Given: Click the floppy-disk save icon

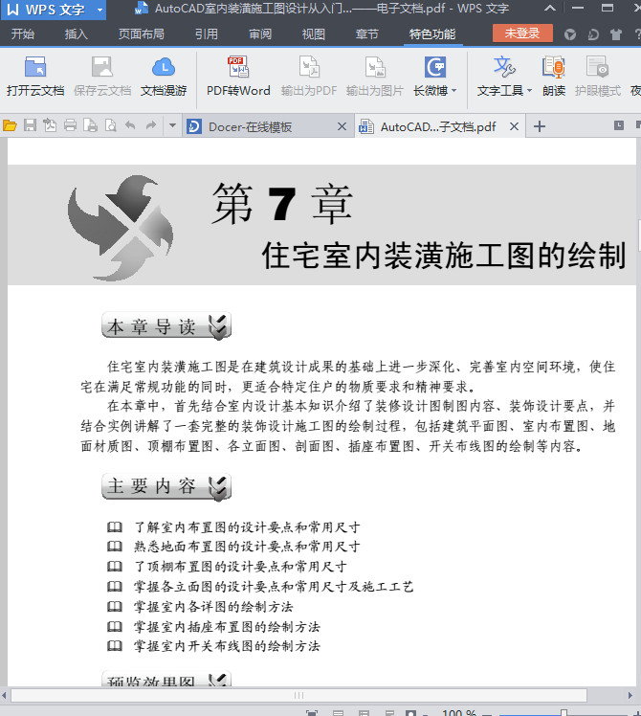Looking at the screenshot, I should (30, 125).
